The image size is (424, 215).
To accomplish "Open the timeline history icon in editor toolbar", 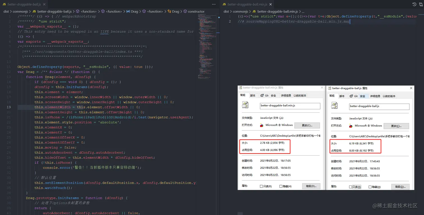I will 414,4.
